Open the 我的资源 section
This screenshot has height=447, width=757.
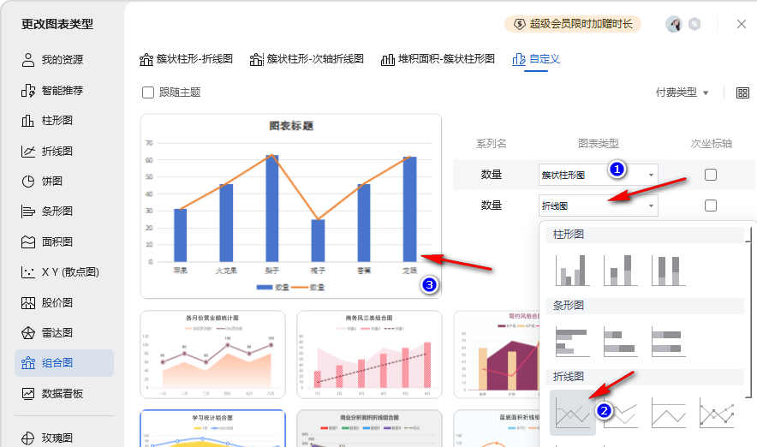52,60
